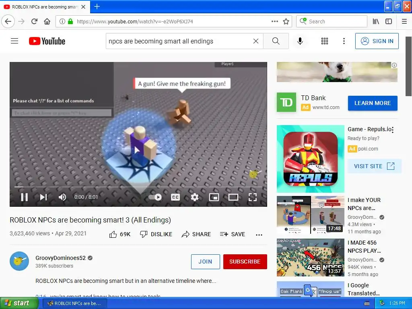Go forward with browser forward arrow

(x=22, y=22)
